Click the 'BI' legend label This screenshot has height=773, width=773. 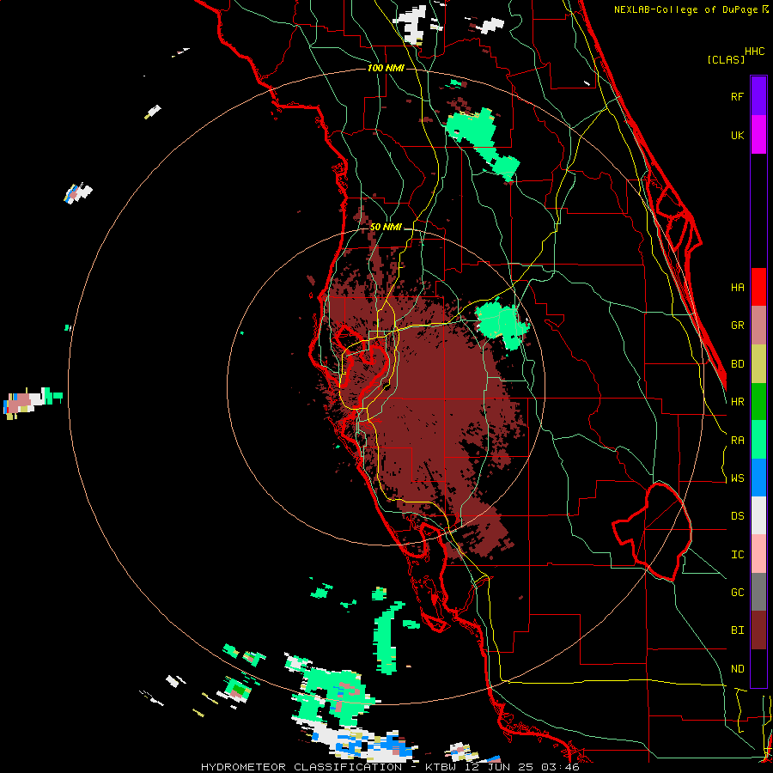pyautogui.click(x=737, y=630)
